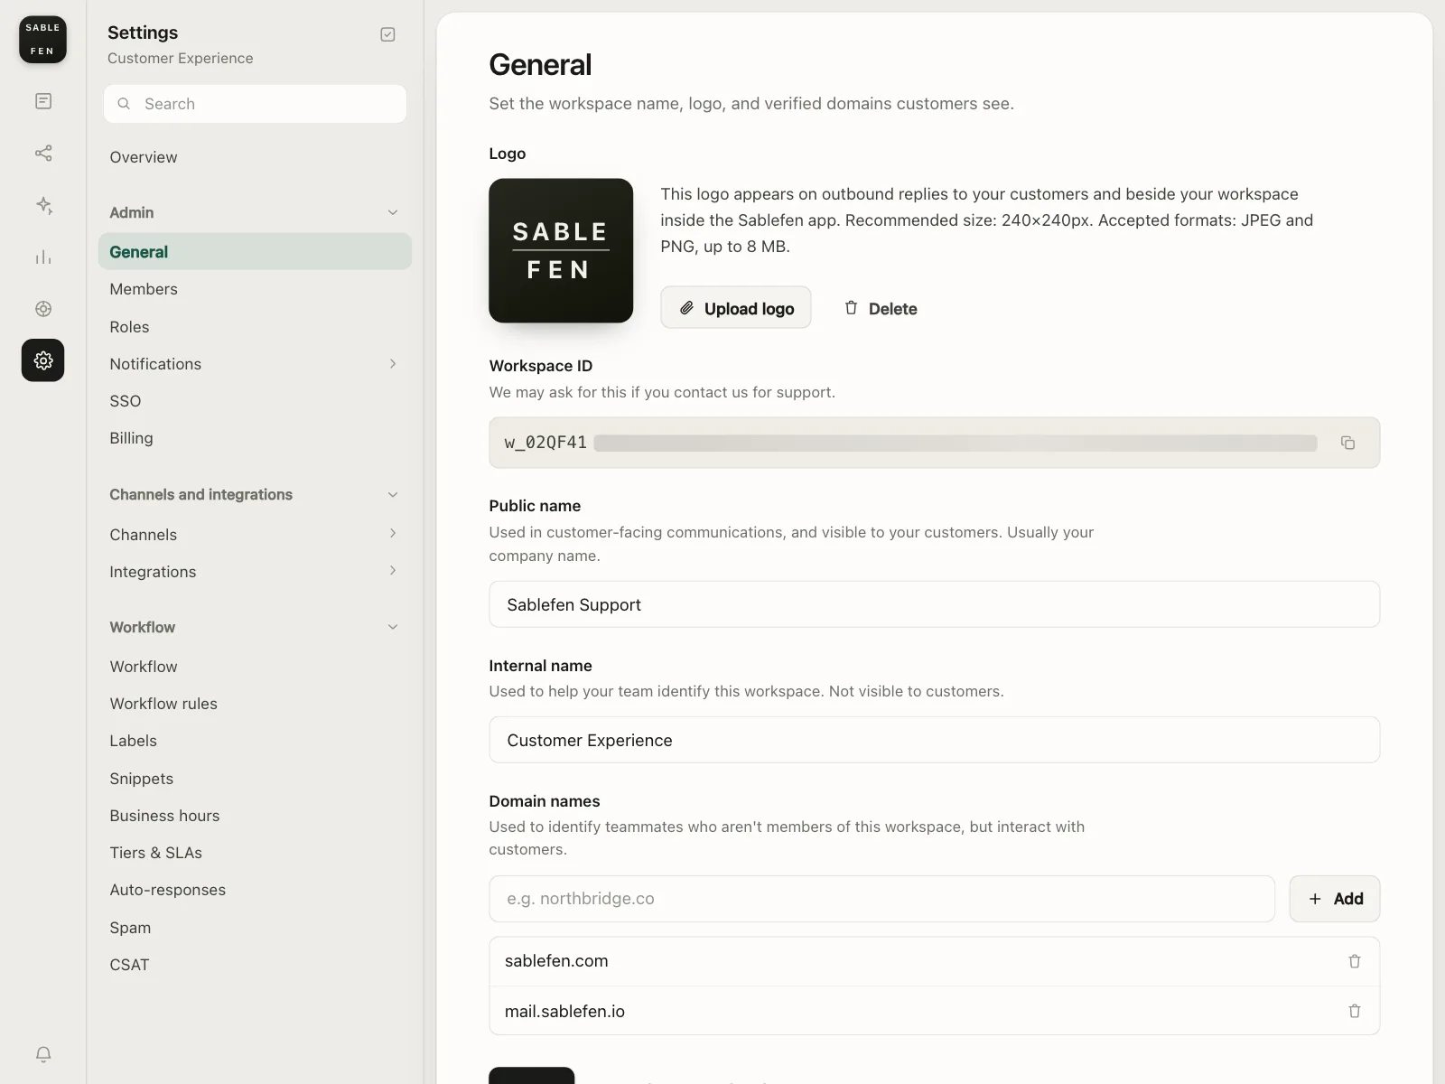Open the inbox icon in left rail
This screenshot has width=1445, height=1084.
click(43, 101)
